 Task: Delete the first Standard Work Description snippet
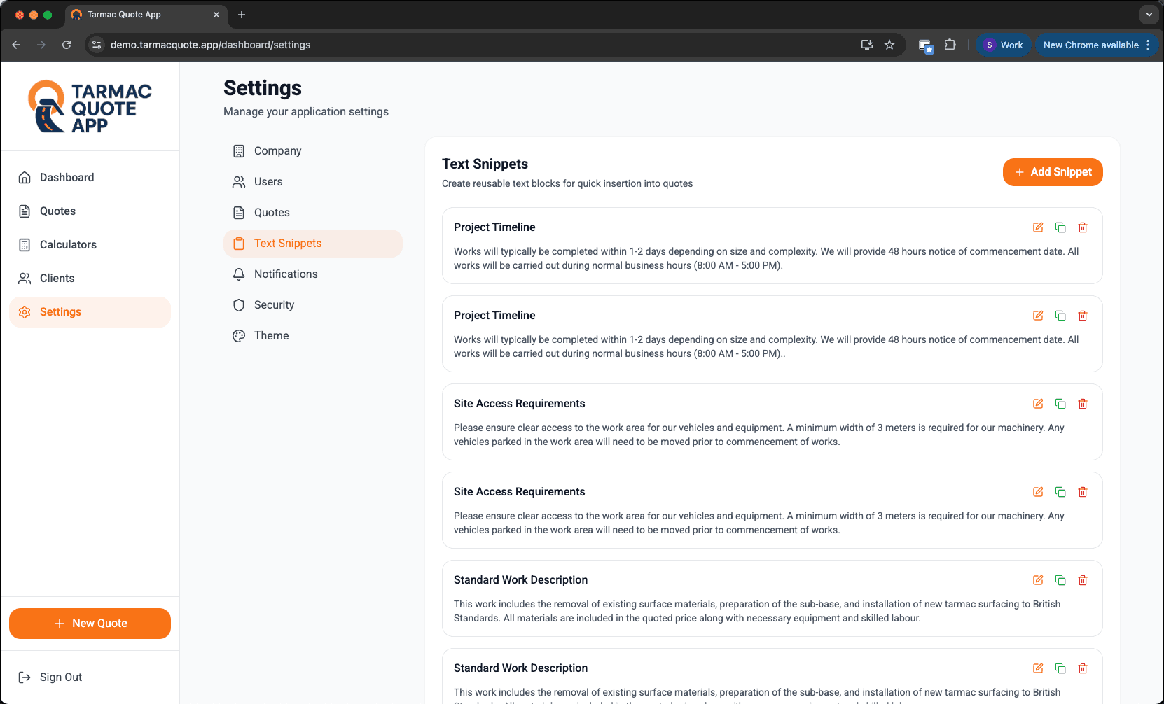[1083, 580]
